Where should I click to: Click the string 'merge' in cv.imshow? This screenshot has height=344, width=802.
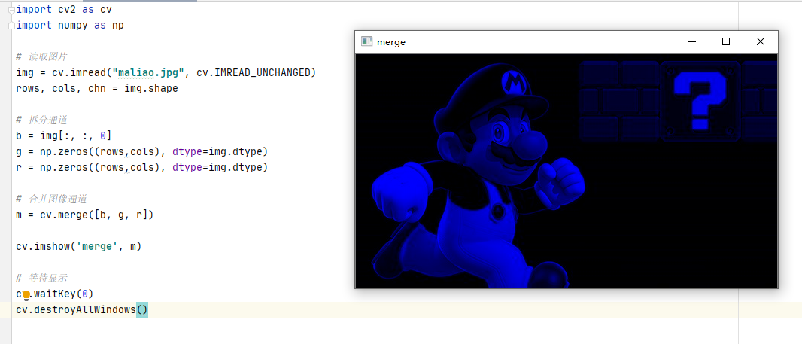[97, 247]
